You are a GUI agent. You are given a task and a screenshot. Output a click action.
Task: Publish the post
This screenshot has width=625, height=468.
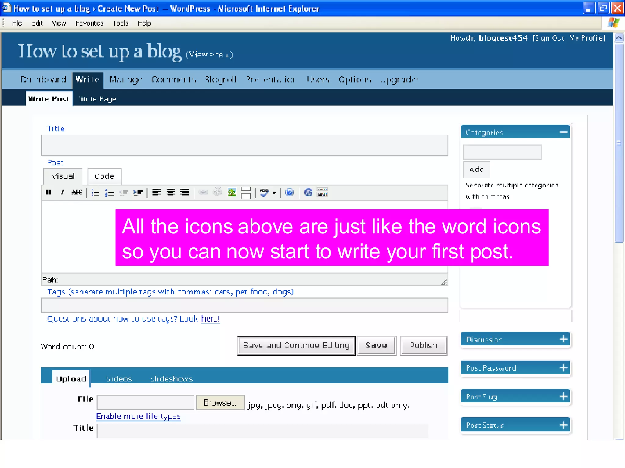pos(424,346)
